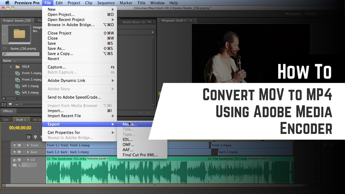
Task: Close the Draft 1 timeline tab
Action: click(28, 120)
